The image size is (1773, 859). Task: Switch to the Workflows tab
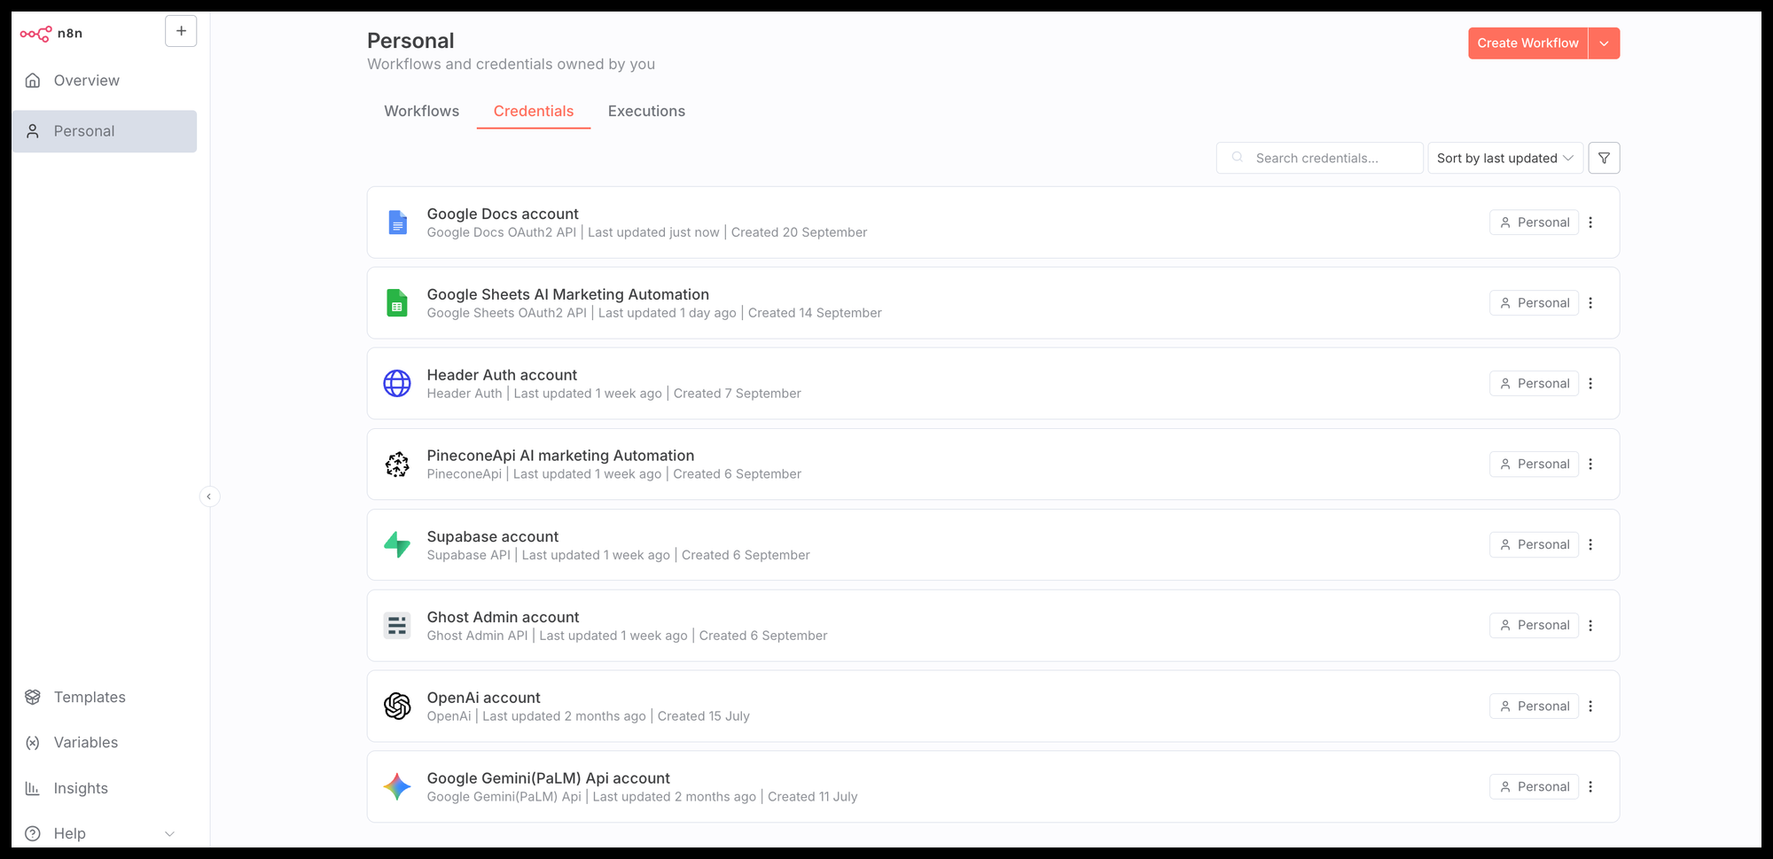click(x=421, y=111)
